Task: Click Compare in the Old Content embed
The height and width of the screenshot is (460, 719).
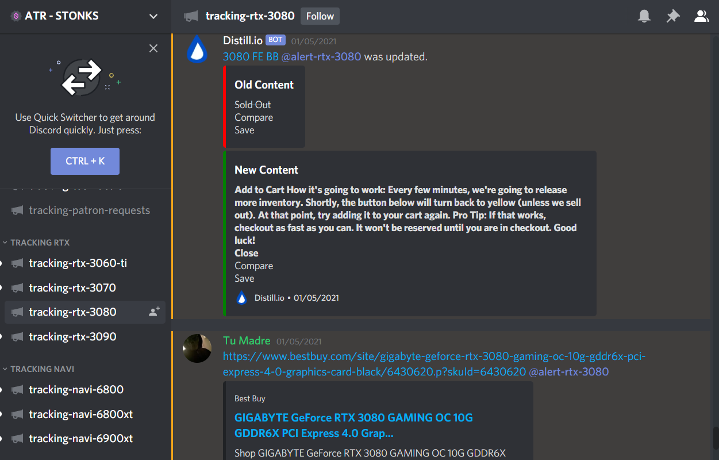Action: point(253,117)
